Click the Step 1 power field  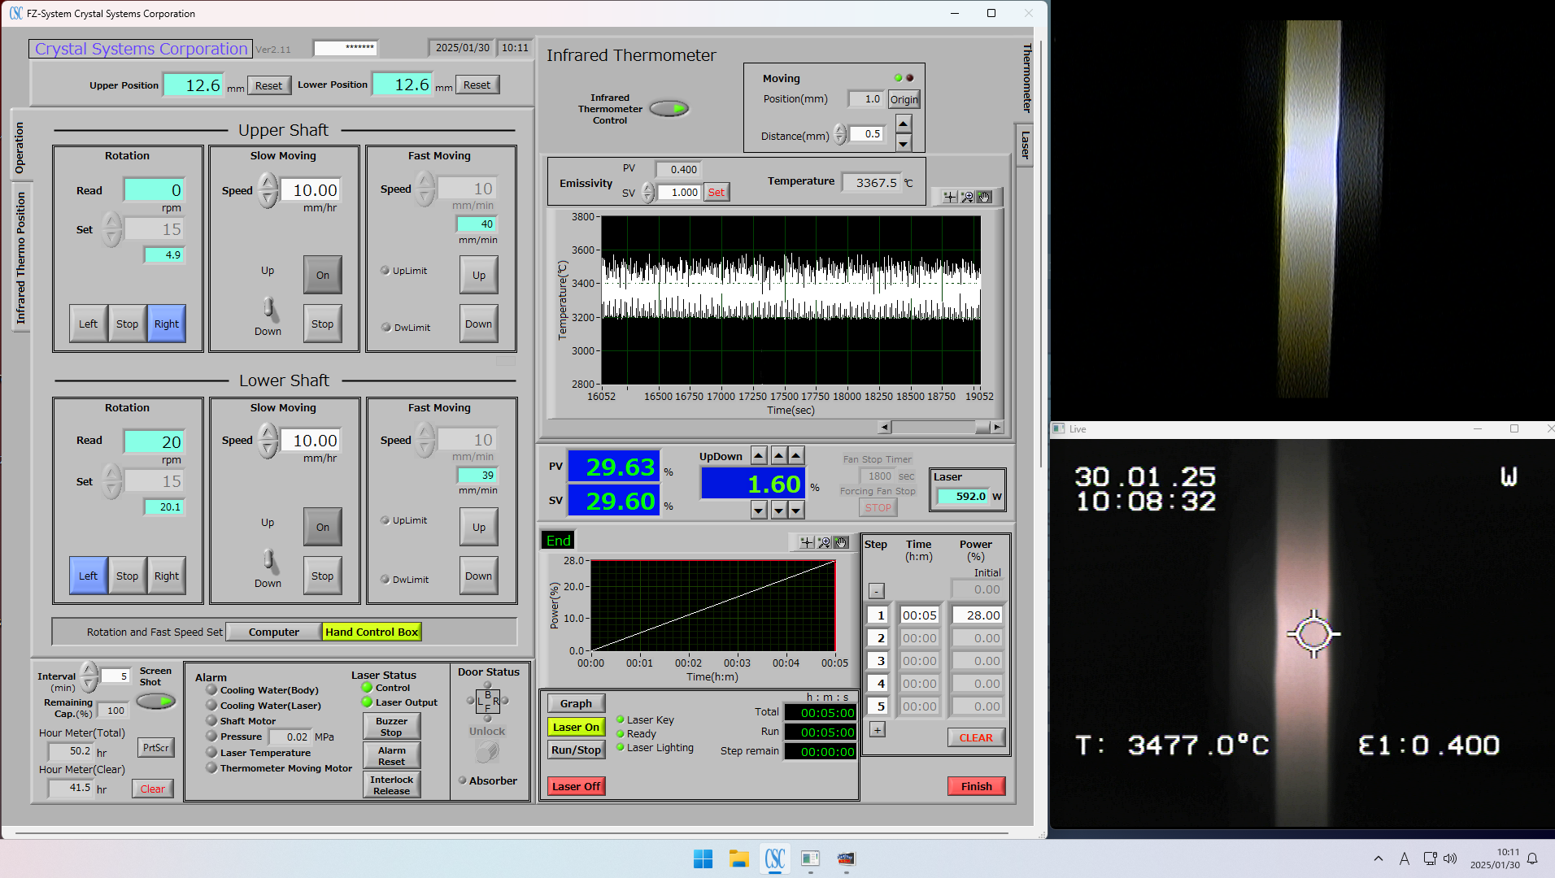coord(978,615)
